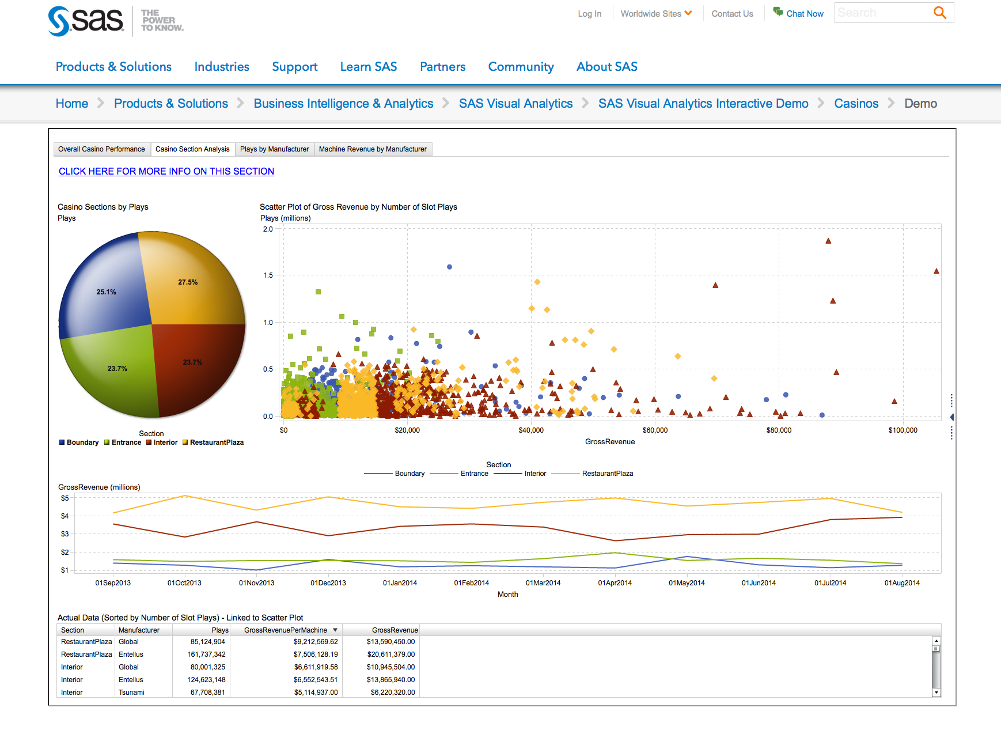The height and width of the screenshot is (734, 1001).
Task: Click the Interior legend swatch under pie
Action: click(x=149, y=442)
